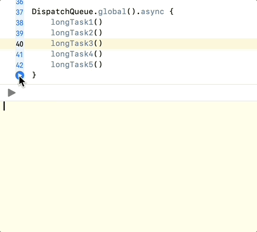
Task: Click the closing brace of the async block
Action: tap(34, 75)
